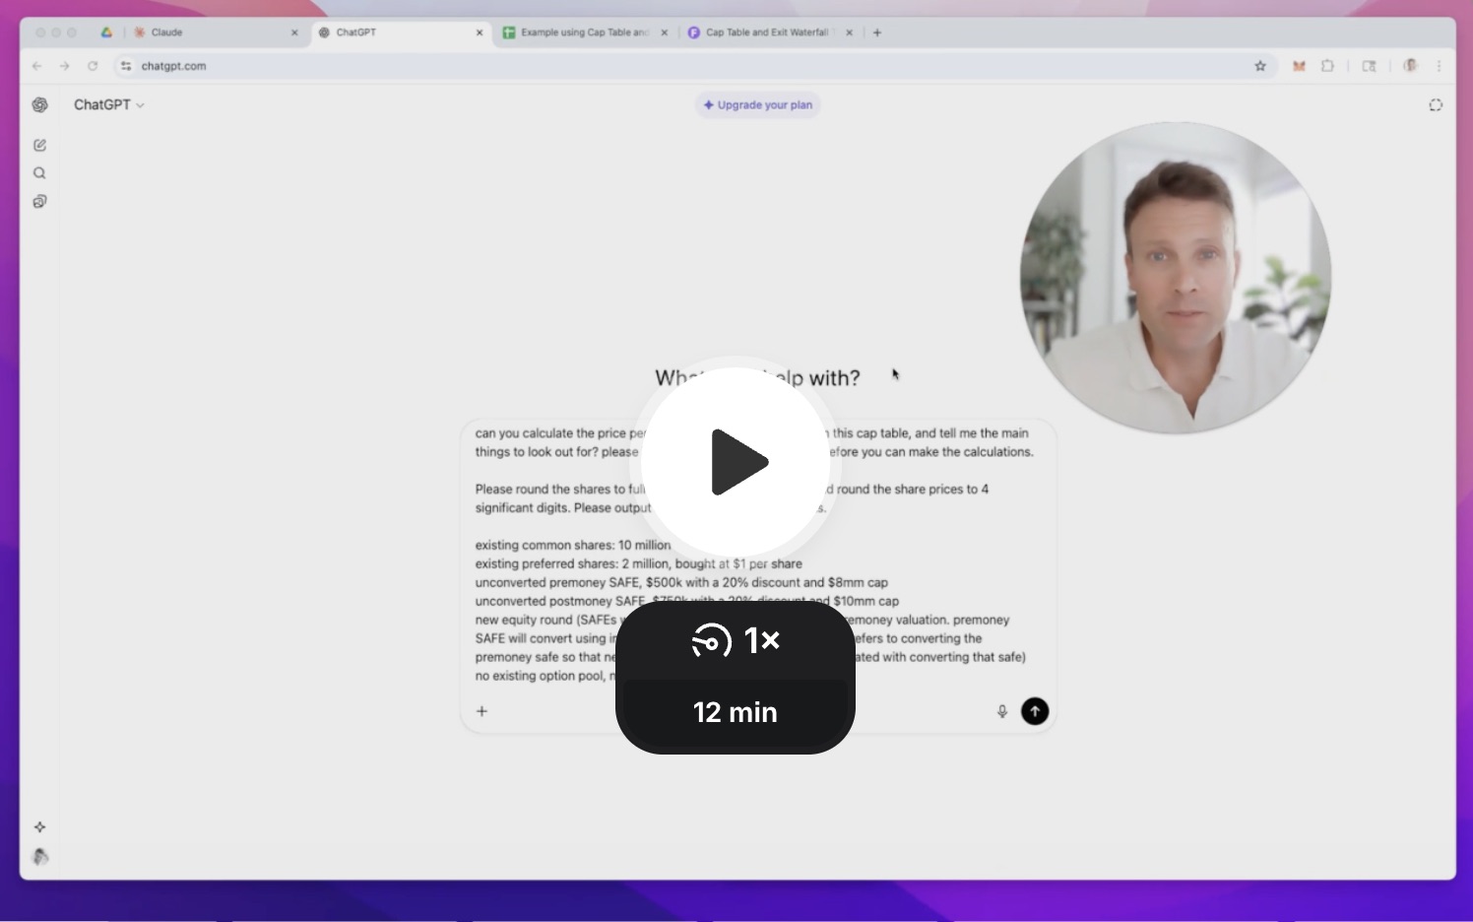Open search chats magnifier icon
The width and height of the screenshot is (1473, 922).
click(39, 173)
